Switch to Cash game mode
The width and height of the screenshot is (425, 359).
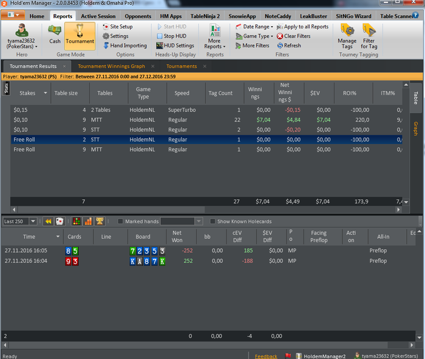(55, 34)
